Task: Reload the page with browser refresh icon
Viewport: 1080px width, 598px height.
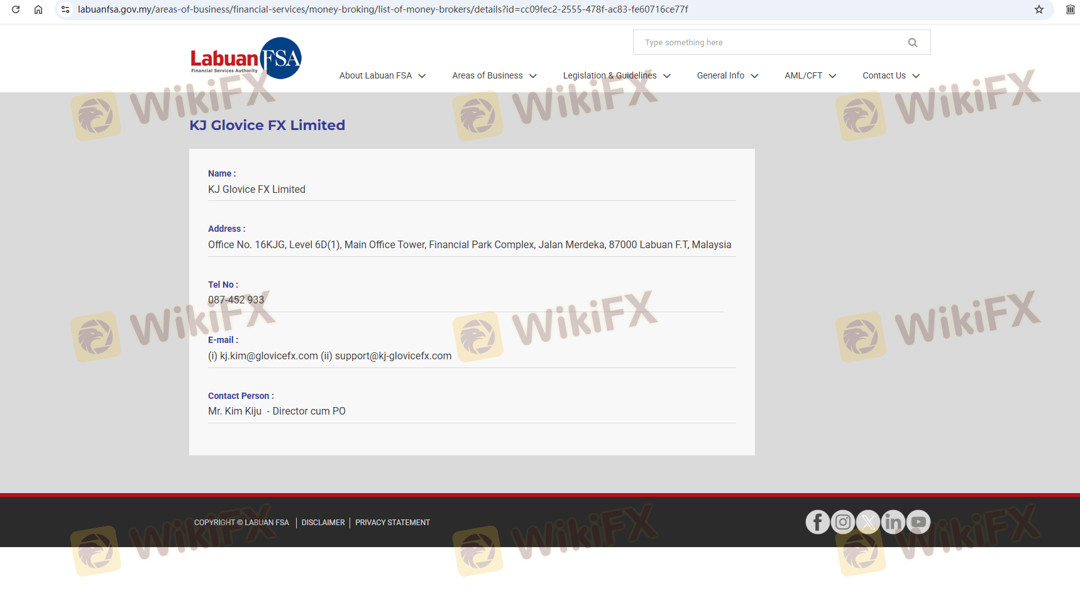Action: tap(16, 9)
